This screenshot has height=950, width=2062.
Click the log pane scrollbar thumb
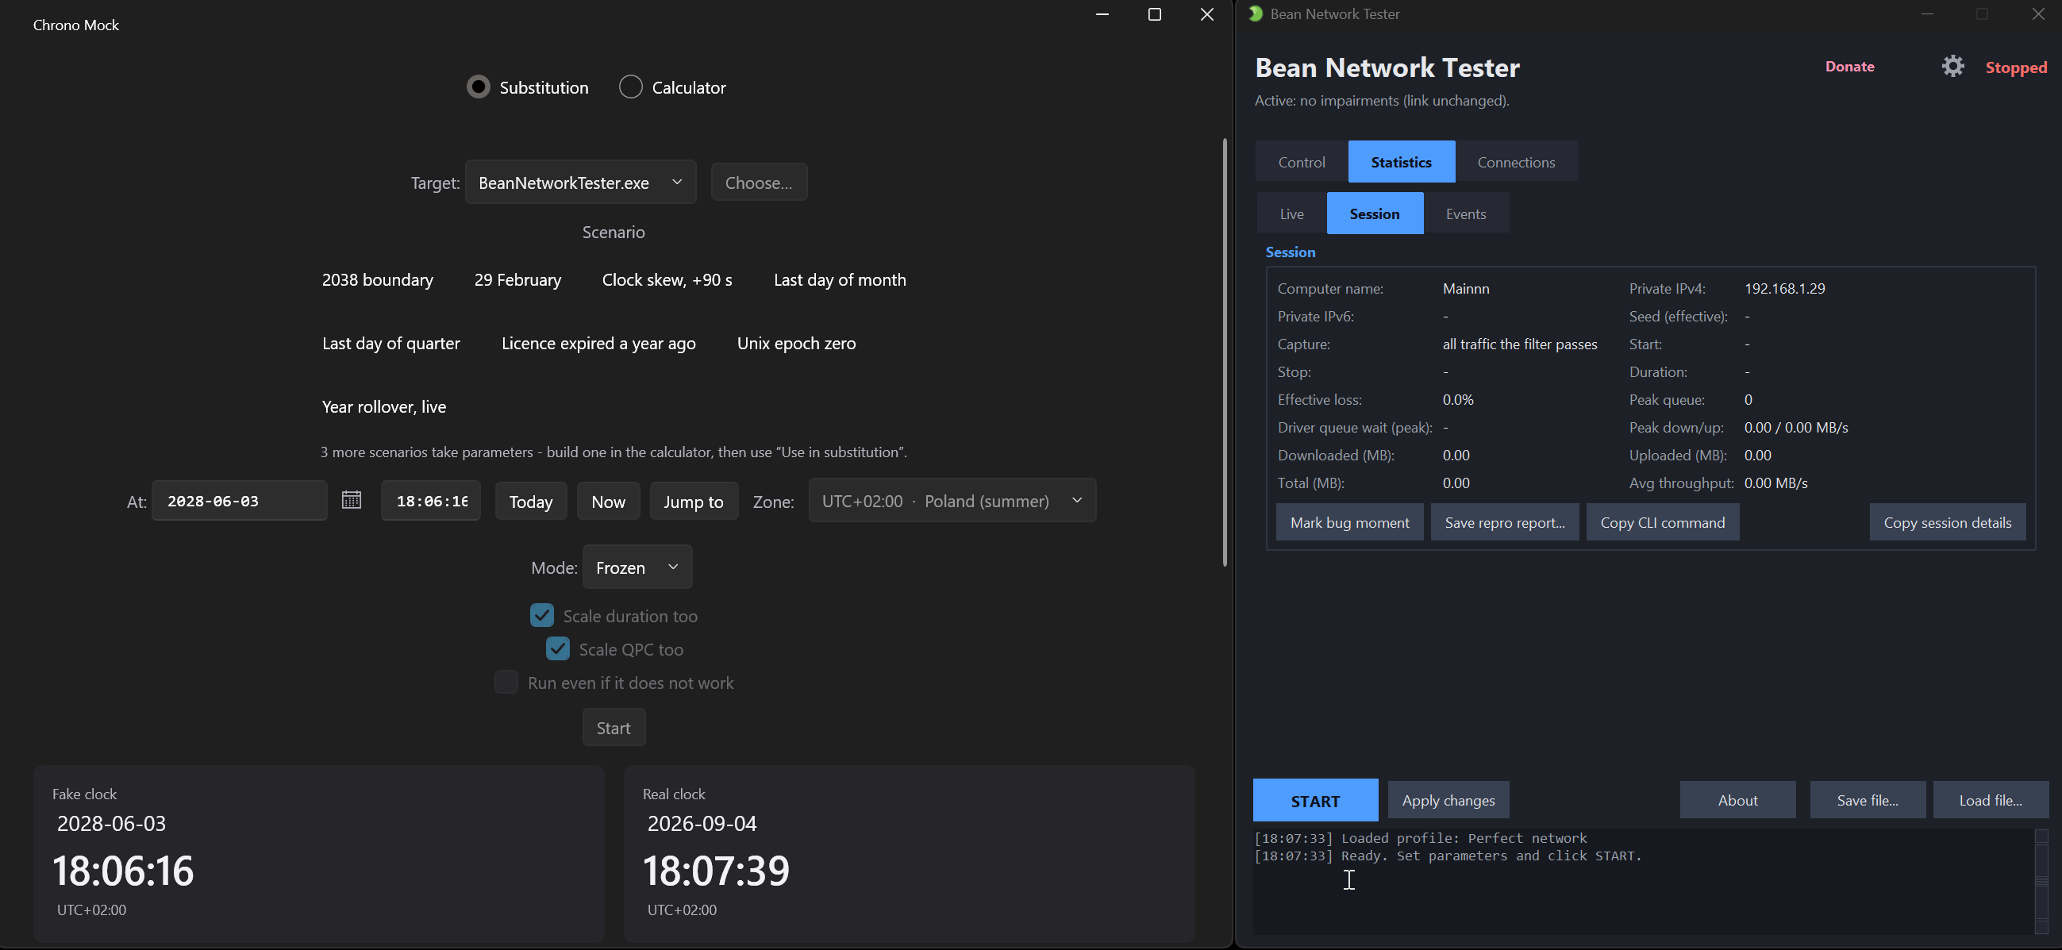click(x=2041, y=880)
